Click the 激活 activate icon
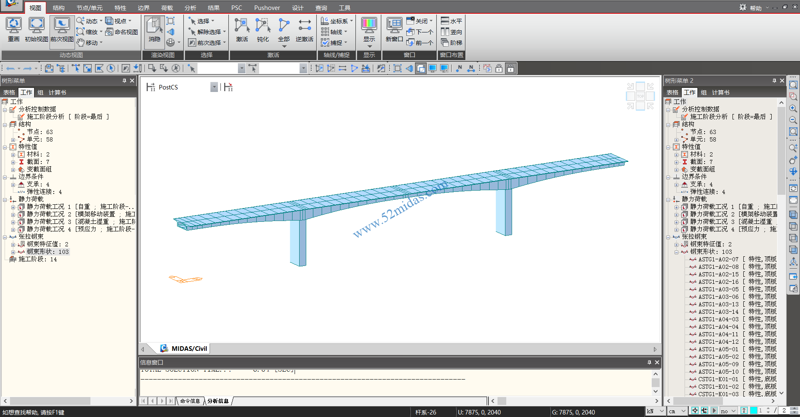The width and height of the screenshot is (800, 417). point(242,29)
